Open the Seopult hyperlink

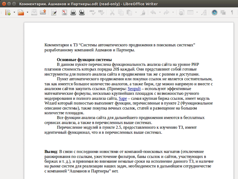click(134, 89)
